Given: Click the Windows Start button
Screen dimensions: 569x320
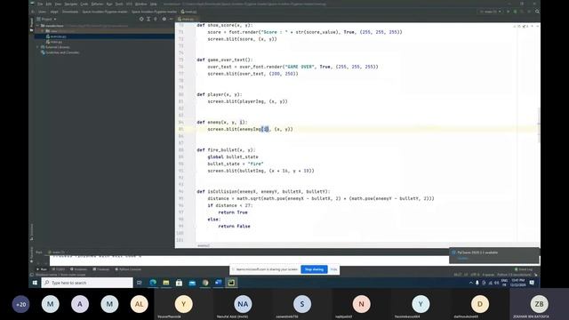Looking at the screenshot, I should [x=35, y=283].
